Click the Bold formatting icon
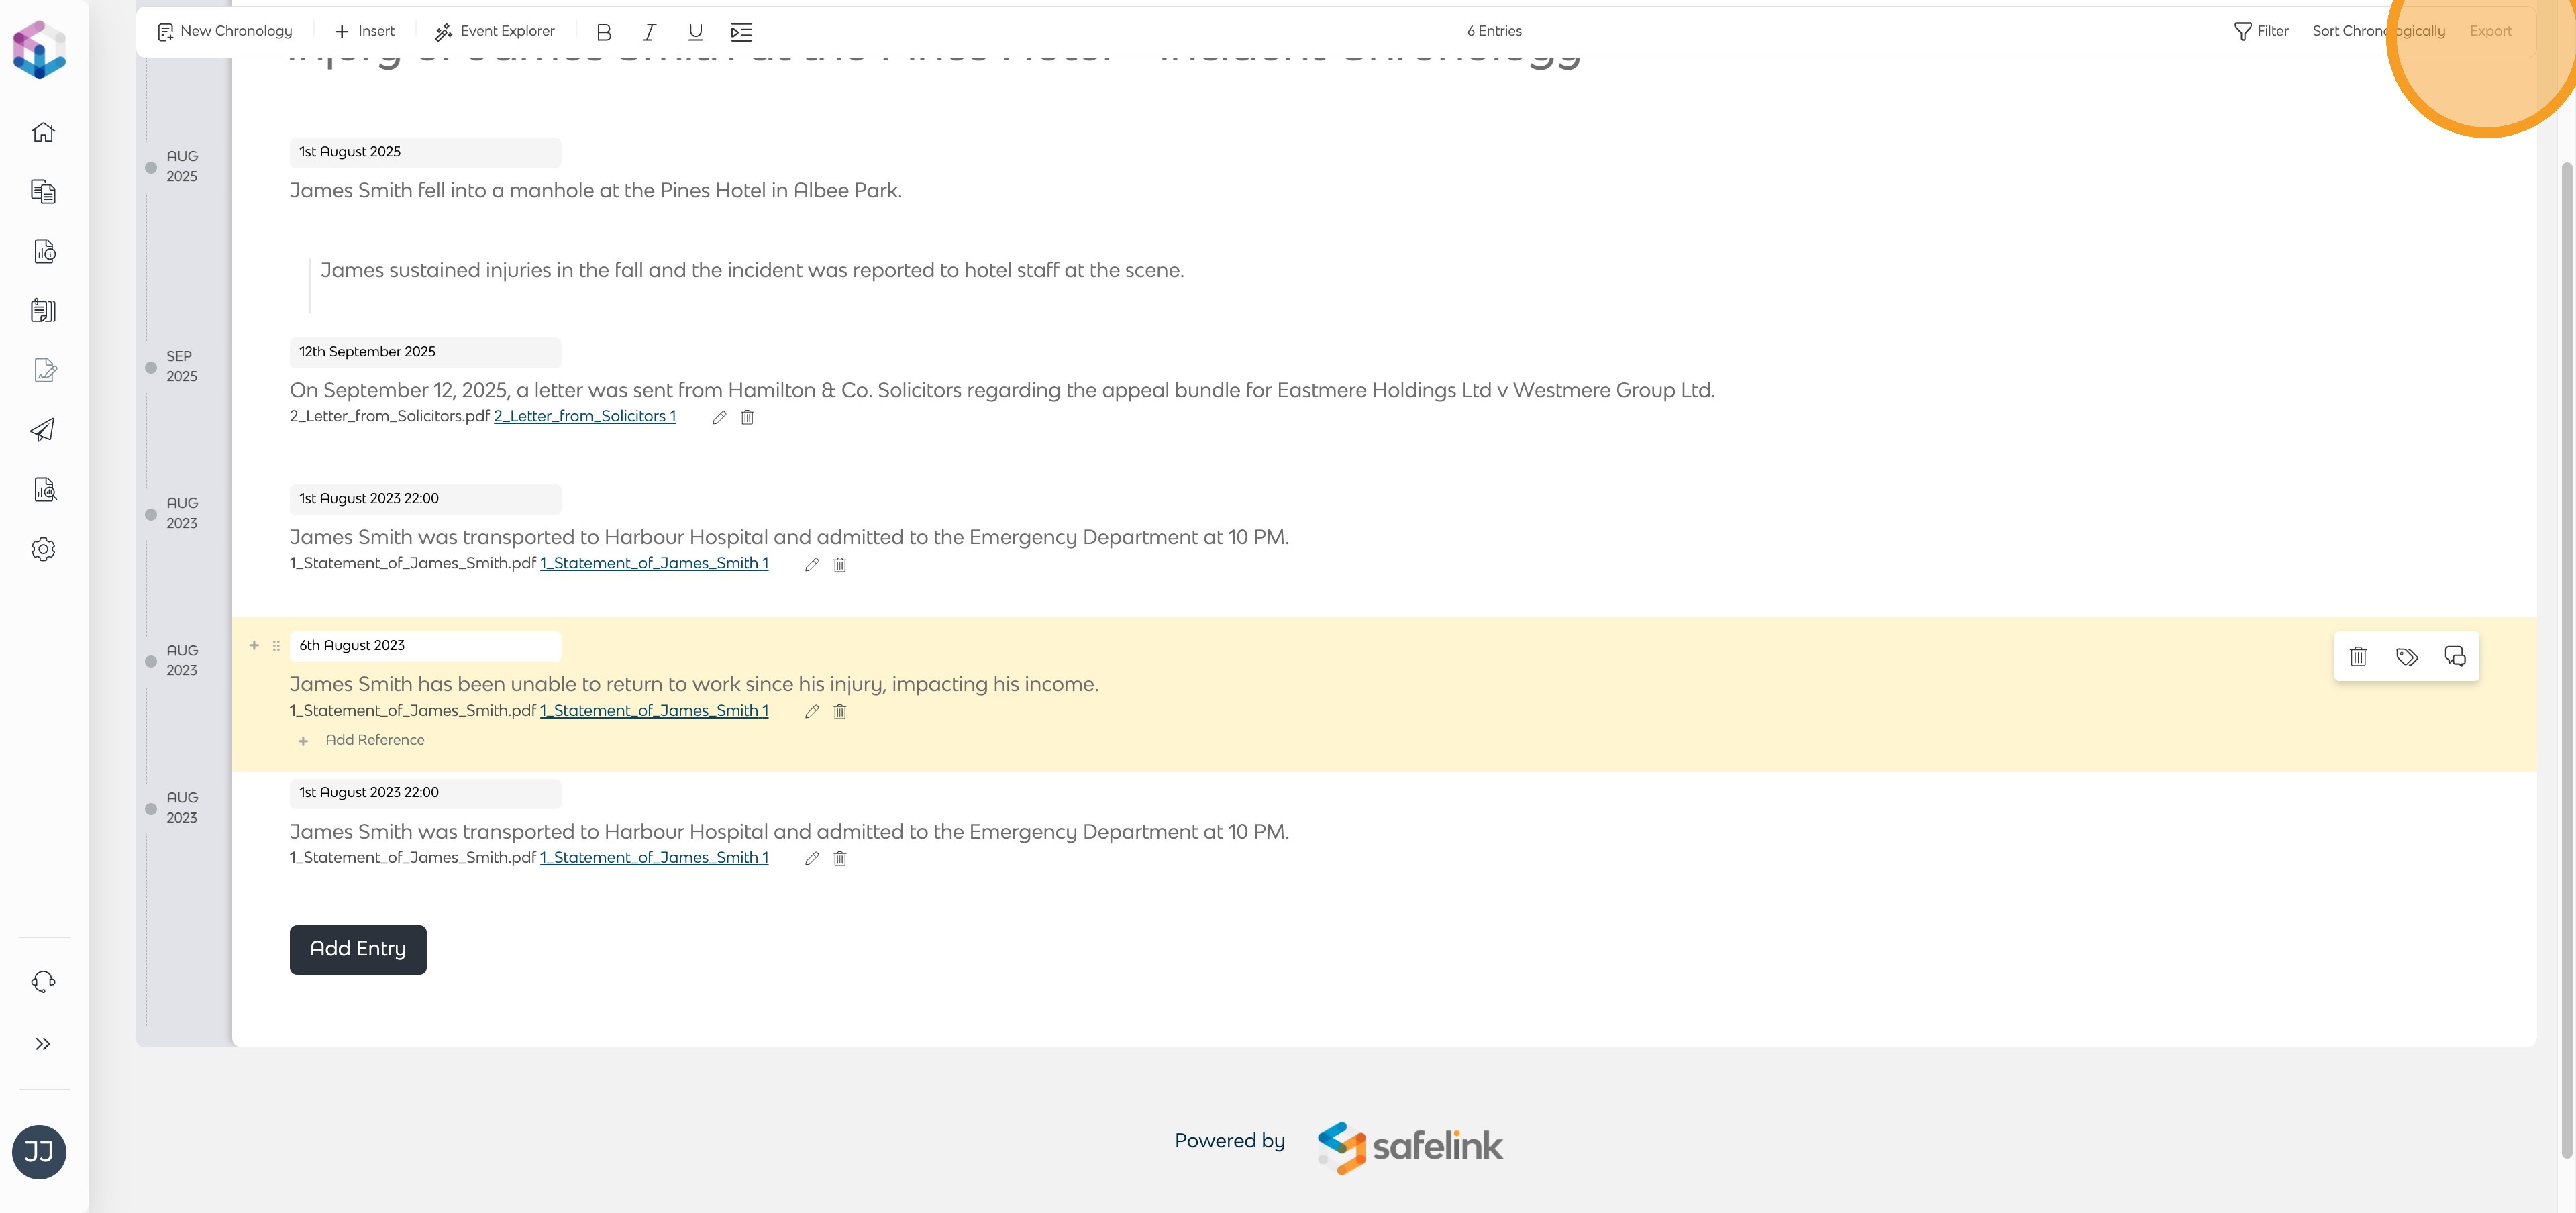Screen dimensions: 2576x1213 coord(603,32)
